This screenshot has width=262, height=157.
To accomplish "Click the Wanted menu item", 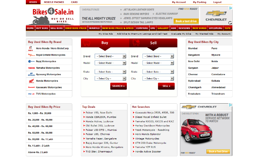I will pos(94,28).
